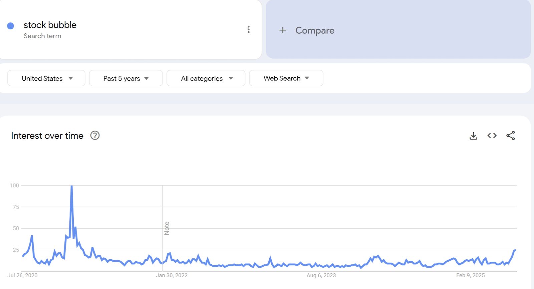The image size is (534, 289).
Task: Click the arrow on the United States dropdown
Action: [71, 78]
